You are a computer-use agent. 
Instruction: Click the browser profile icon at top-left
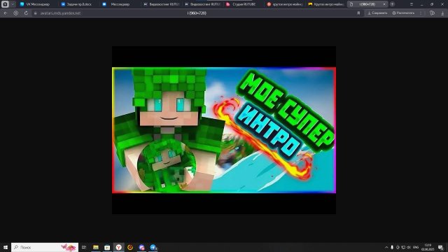(x=5, y=4)
